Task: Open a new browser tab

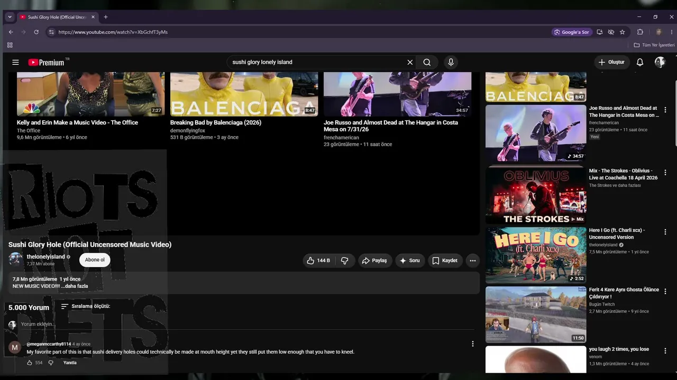Action: (106, 17)
